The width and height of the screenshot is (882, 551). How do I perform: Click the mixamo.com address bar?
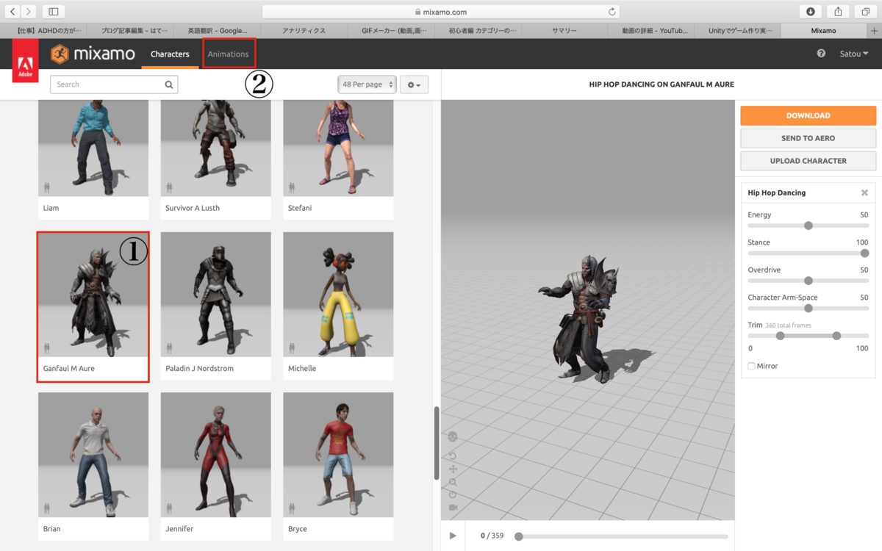tap(441, 12)
